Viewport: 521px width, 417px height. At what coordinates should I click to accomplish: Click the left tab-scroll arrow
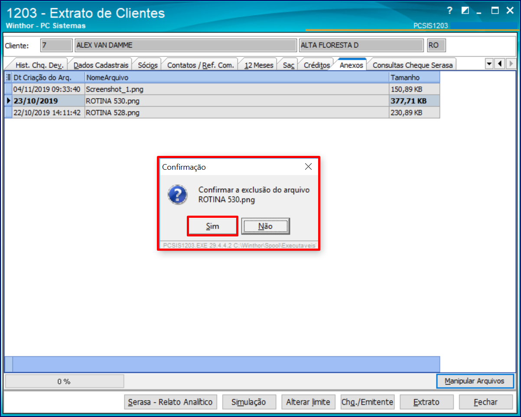[x=500, y=64]
